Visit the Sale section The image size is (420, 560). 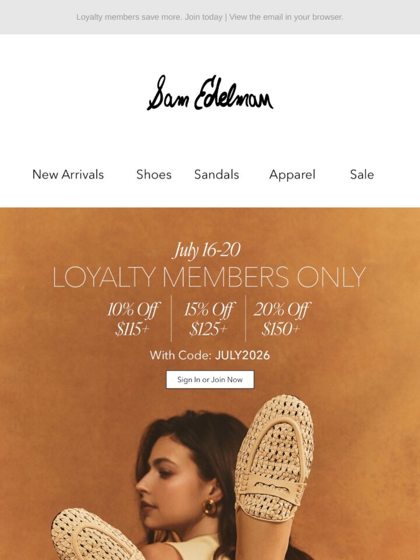pos(362,174)
